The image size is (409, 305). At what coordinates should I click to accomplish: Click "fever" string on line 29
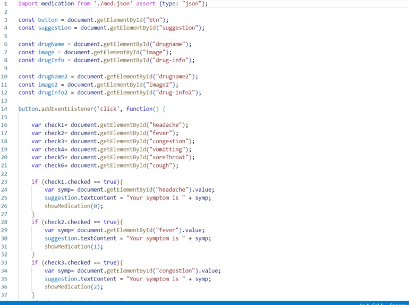[x=167, y=230]
